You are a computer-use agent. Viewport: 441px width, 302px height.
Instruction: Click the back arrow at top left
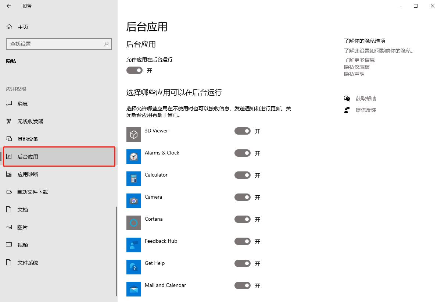click(x=8, y=6)
